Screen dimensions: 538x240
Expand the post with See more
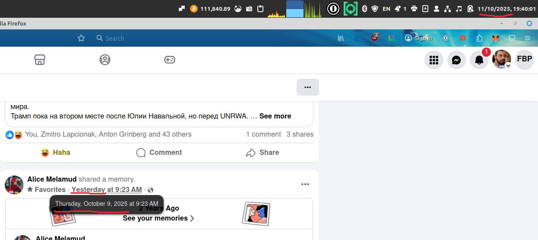pyautogui.click(x=275, y=116)
